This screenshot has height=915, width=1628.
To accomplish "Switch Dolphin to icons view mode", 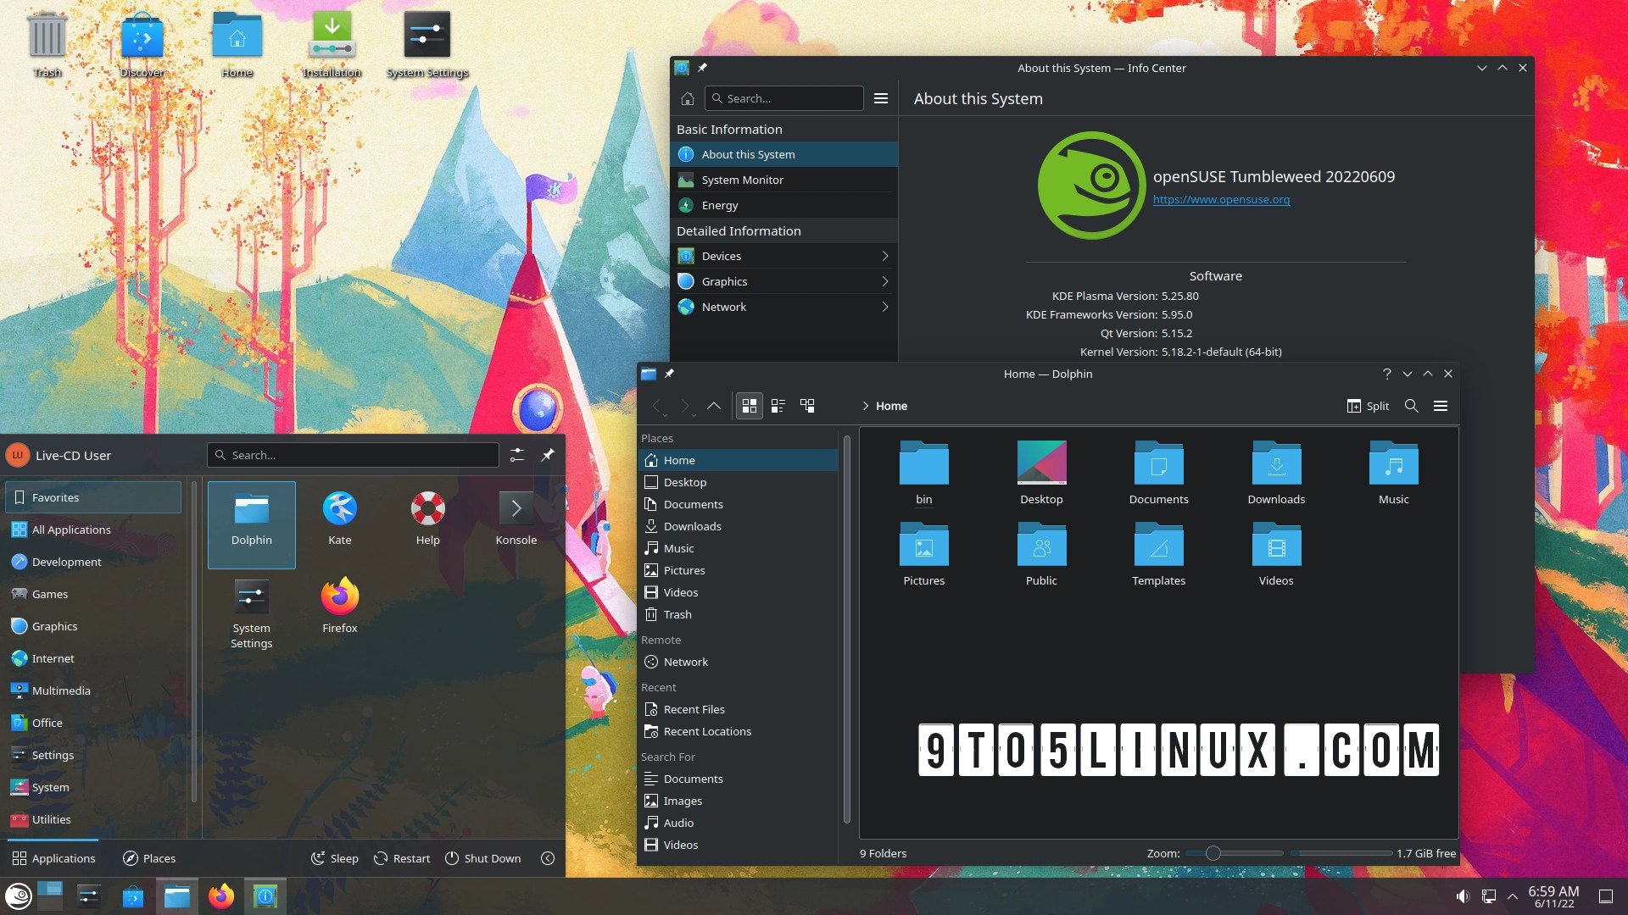I will point(749,406).
